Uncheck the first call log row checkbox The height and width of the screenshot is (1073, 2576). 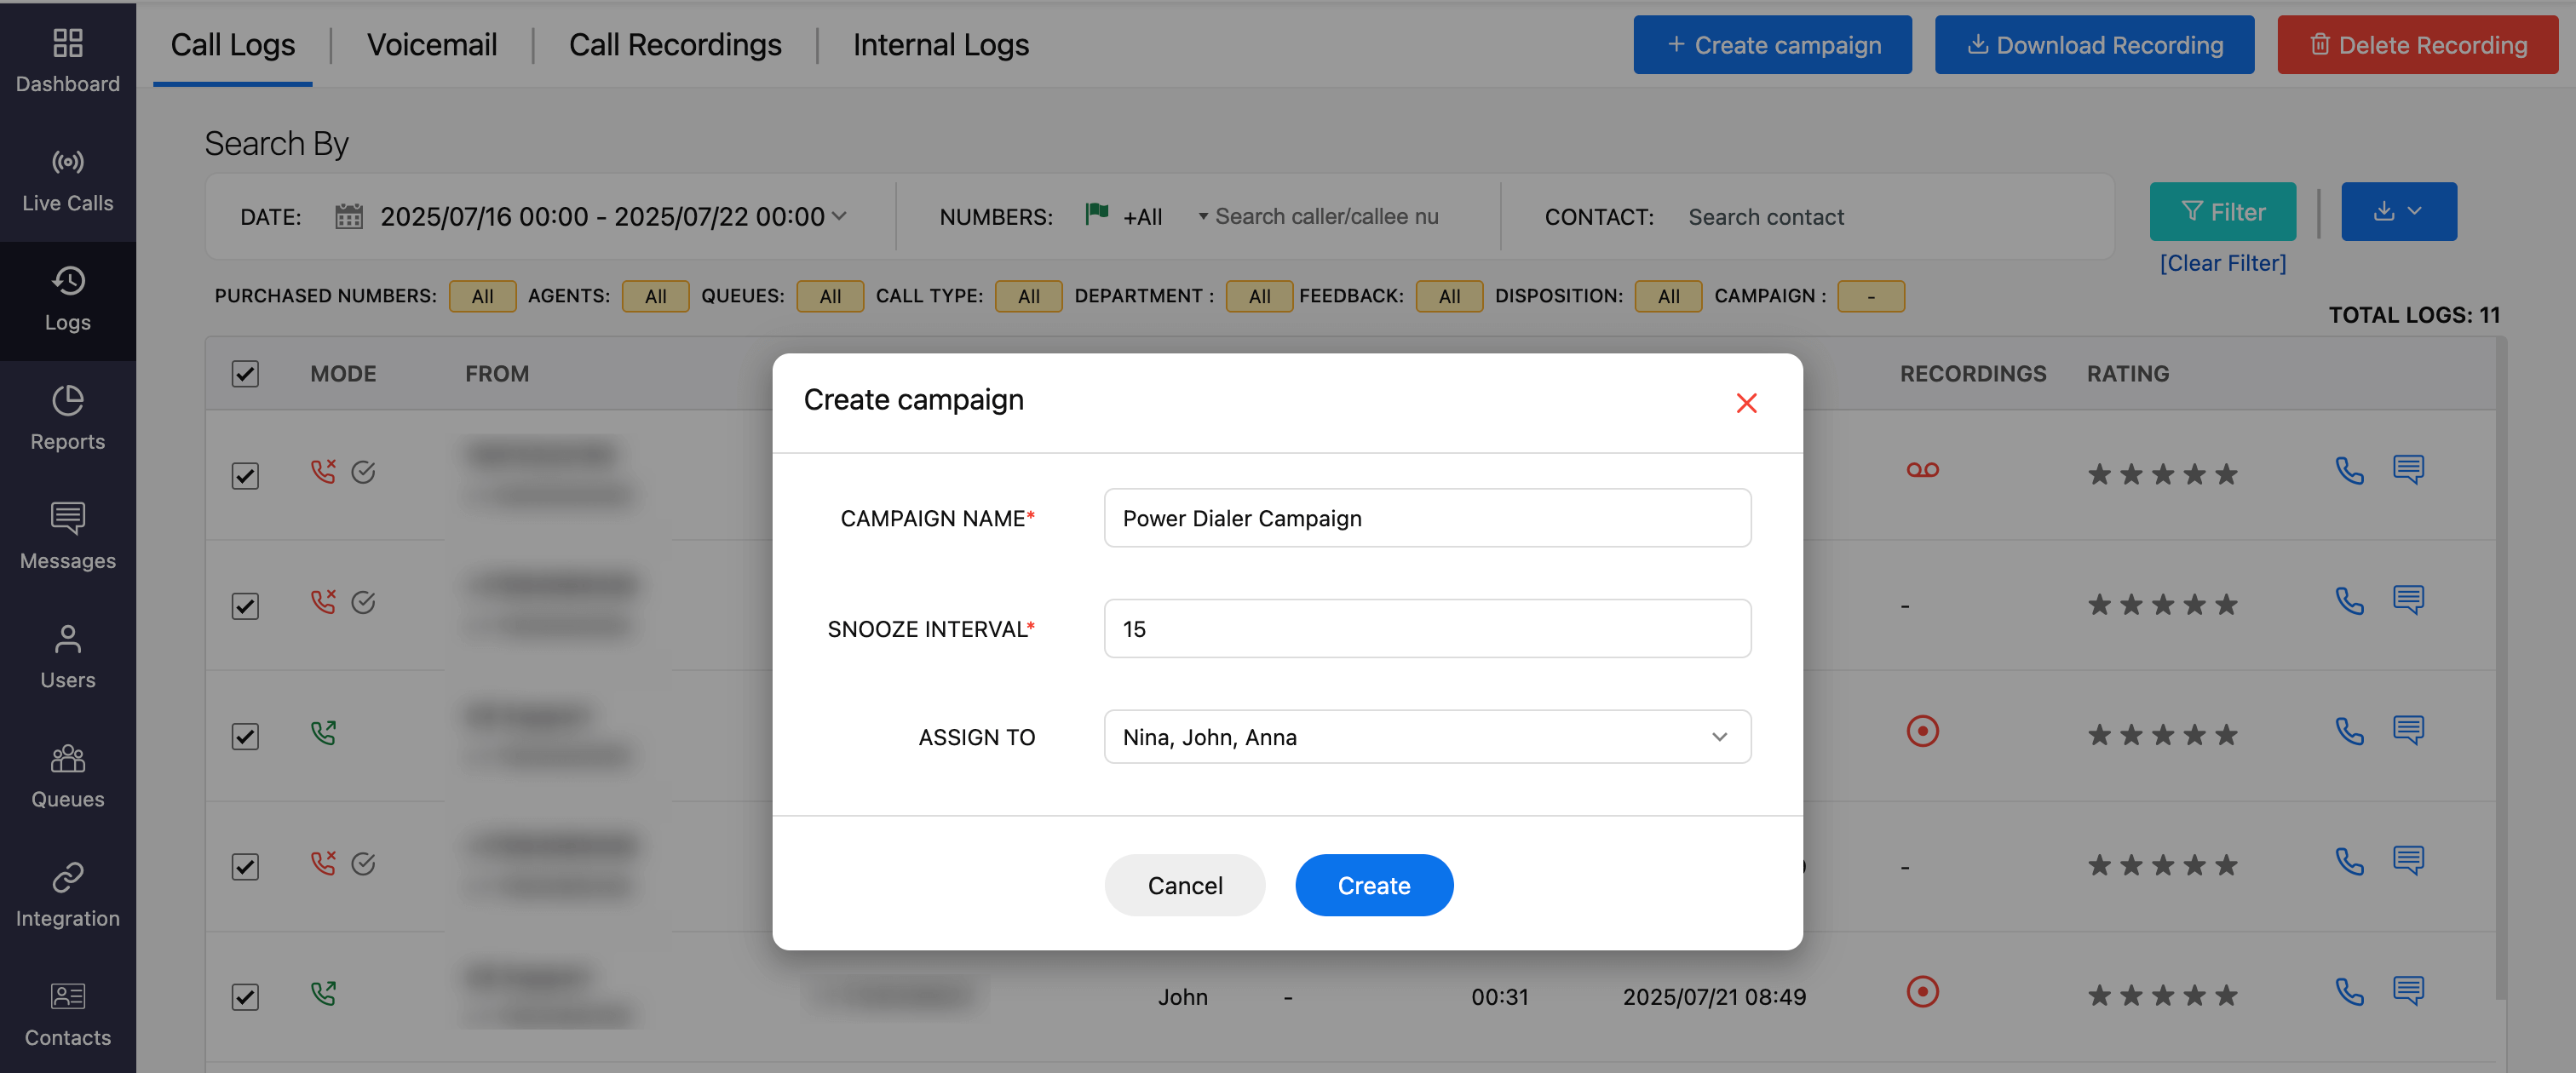coord(245,475)
